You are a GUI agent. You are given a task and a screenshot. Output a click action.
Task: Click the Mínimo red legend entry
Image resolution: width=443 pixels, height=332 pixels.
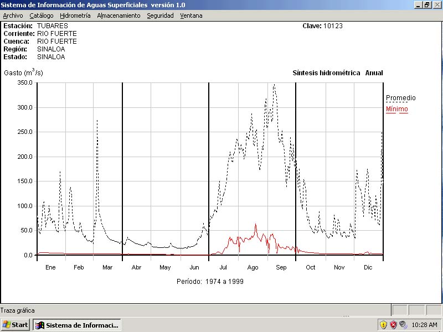396,109
